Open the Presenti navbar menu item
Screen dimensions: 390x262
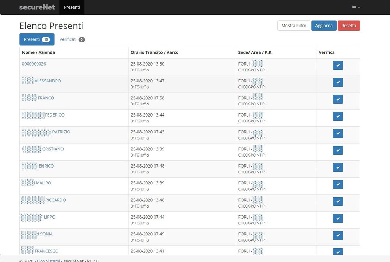pos(72,7)
